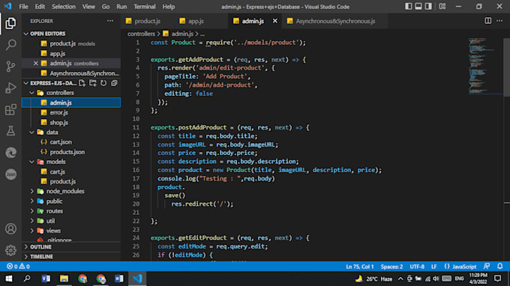Expand the public folder
The height and width of the screenshot is (286, 510).
[31, 201]
